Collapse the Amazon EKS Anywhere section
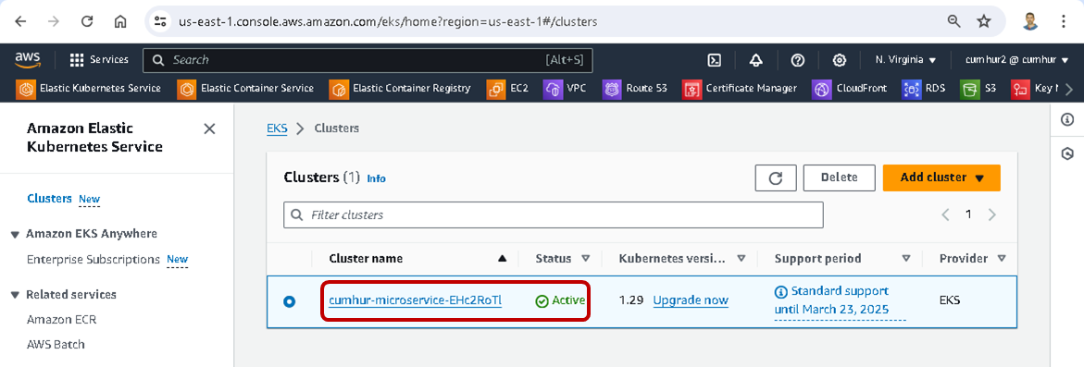The height and width of the screenshot is (367, 1084). pos(15,235)
